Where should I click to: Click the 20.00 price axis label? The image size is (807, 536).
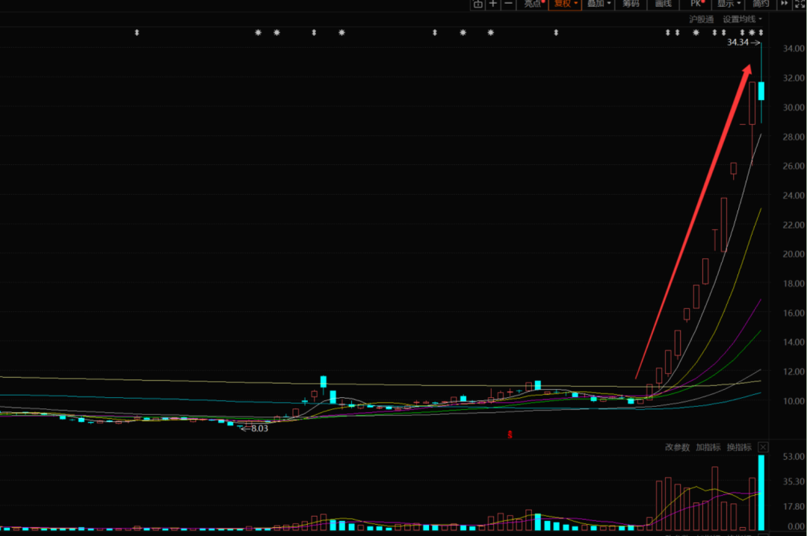794,254
